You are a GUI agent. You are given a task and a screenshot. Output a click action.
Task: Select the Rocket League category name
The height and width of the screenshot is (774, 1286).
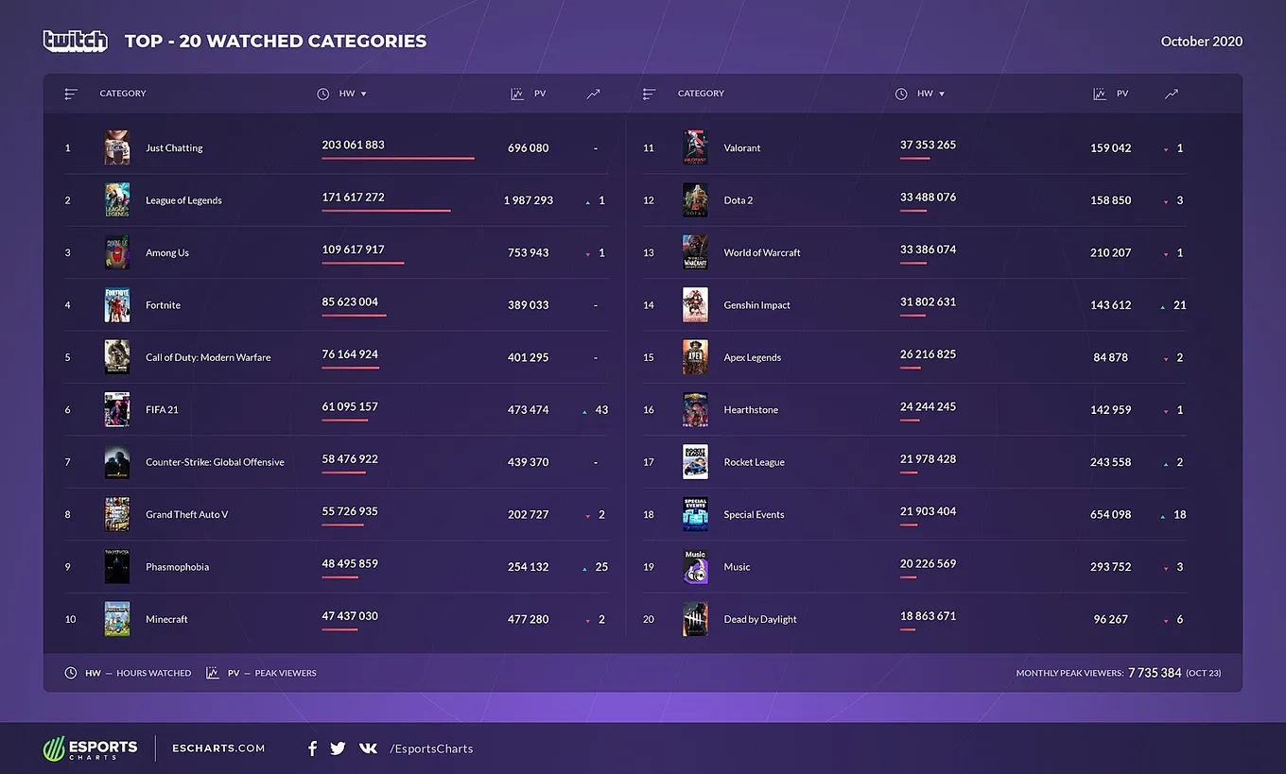pyautogui.click(x=755, y=462)
